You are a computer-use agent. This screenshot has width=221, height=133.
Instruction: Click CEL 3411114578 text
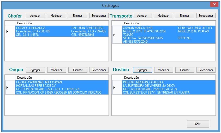coord(27,35)
